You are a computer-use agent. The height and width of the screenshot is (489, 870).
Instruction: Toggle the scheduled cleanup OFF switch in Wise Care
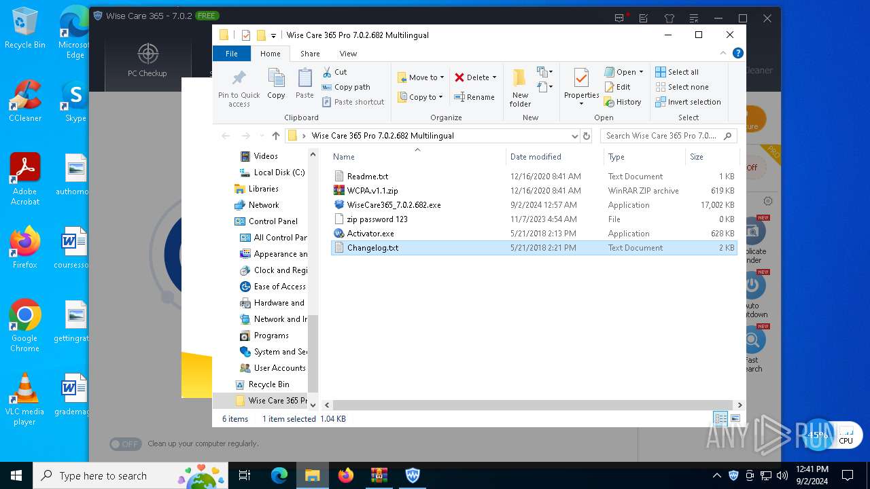coord(126,443)
